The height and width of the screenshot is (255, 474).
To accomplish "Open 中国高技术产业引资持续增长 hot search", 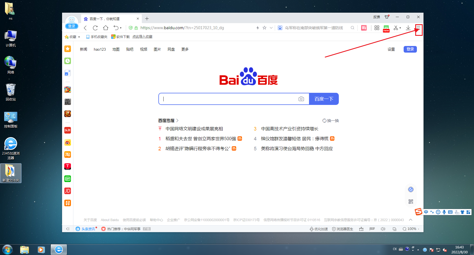I will (x=290, y=129).
